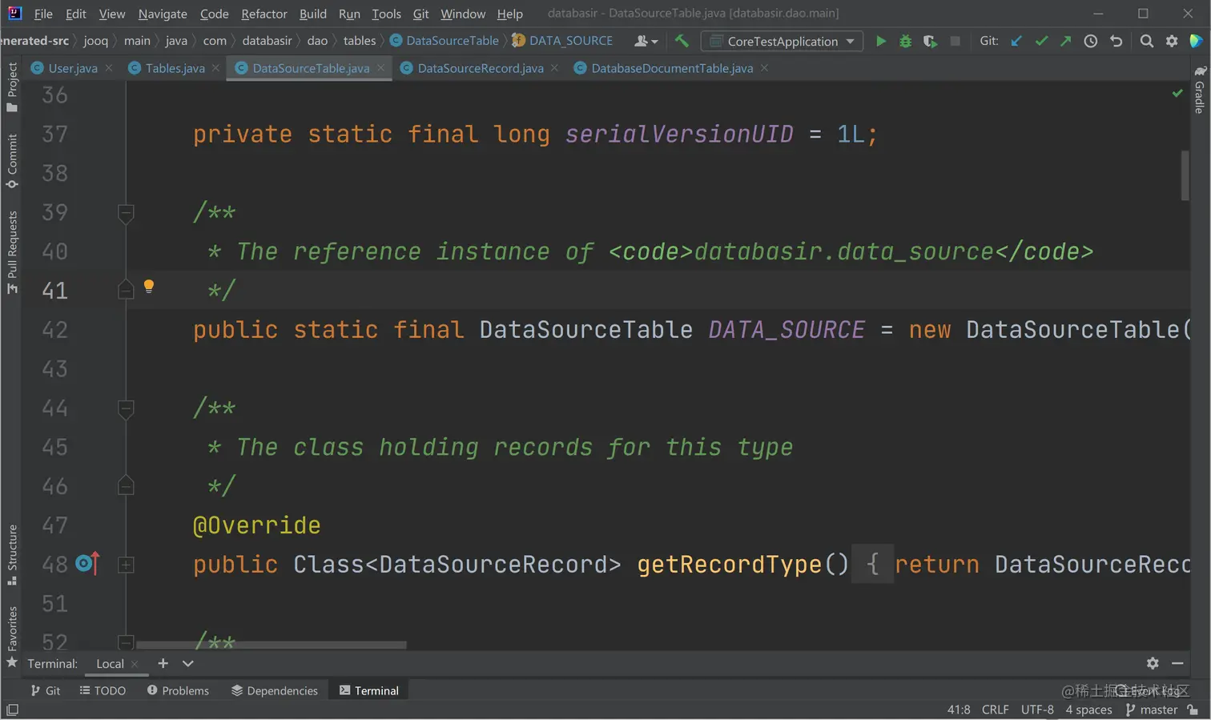The height and width of the screenshot is (720, 1211).
Task: Open the Favorites tool window
Action: [x=12, y=637]
